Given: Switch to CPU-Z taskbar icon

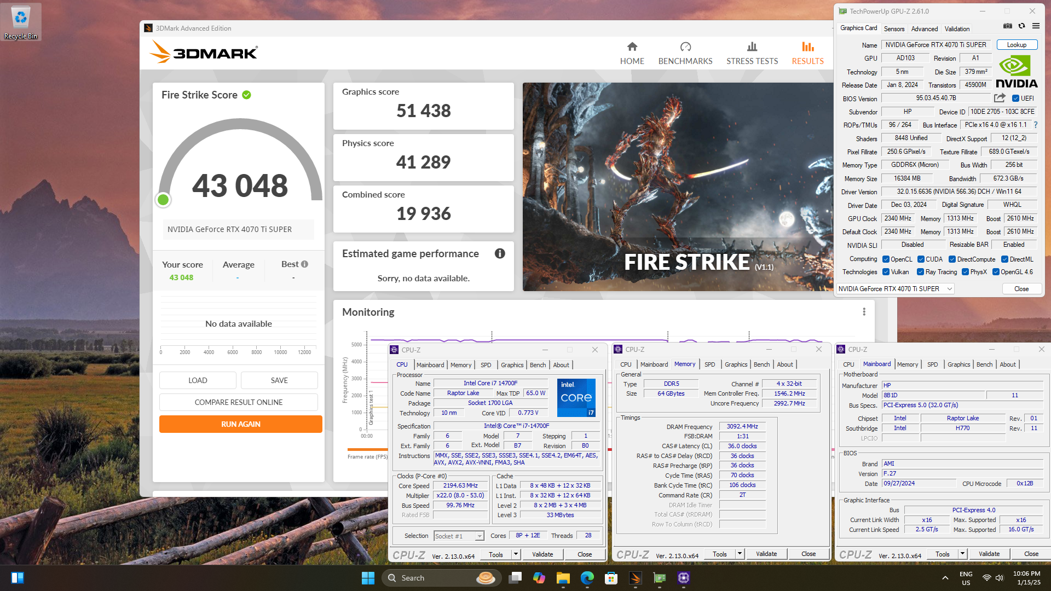Looking at the screenshot, I should tap(684, 578).
